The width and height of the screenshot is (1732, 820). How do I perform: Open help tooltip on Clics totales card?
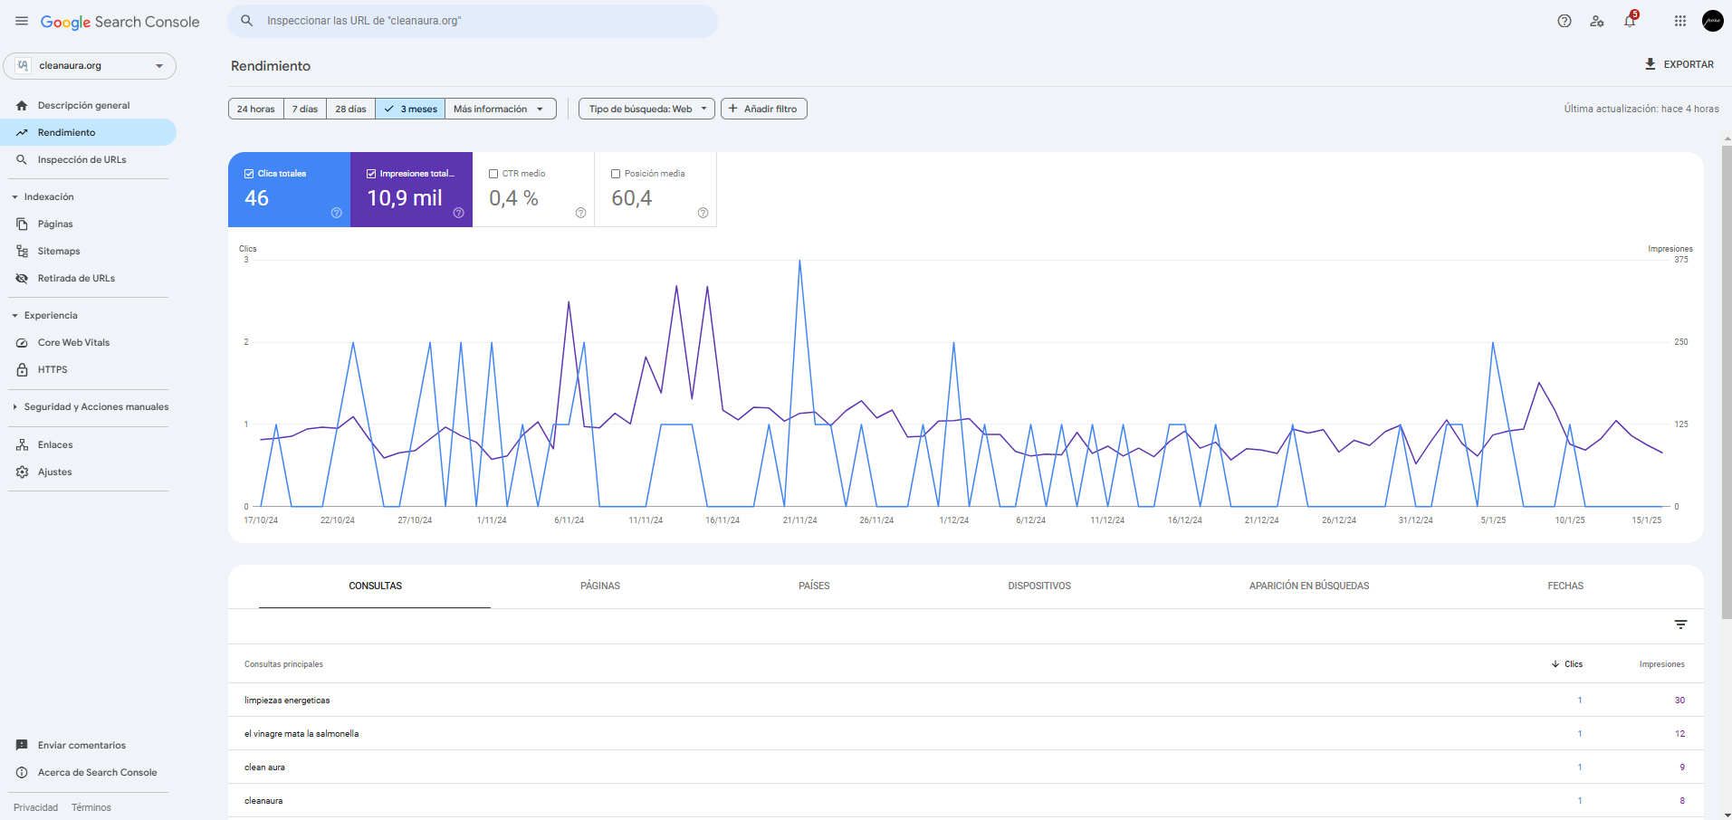[x=336, y=213]
